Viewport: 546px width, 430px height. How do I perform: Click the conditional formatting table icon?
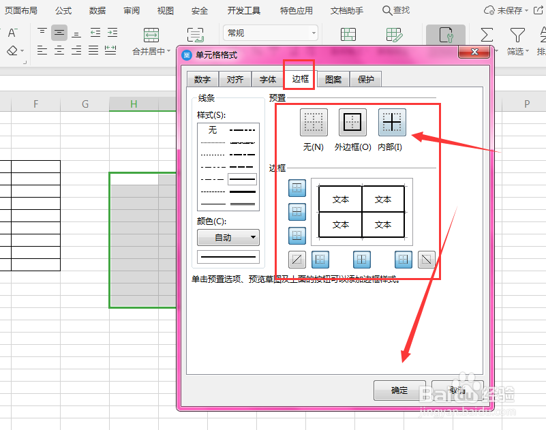348,35
